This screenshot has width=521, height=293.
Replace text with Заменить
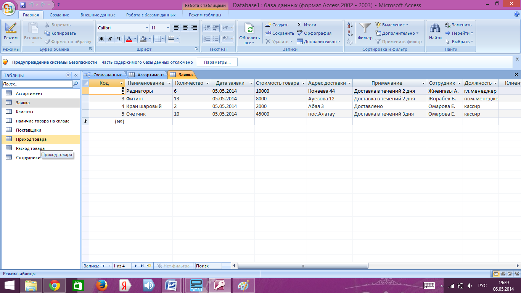pos(458,25)
